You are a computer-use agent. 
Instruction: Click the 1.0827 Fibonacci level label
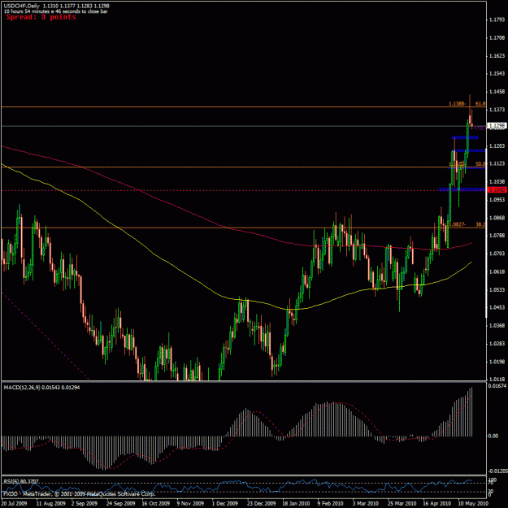coord(457,224)
